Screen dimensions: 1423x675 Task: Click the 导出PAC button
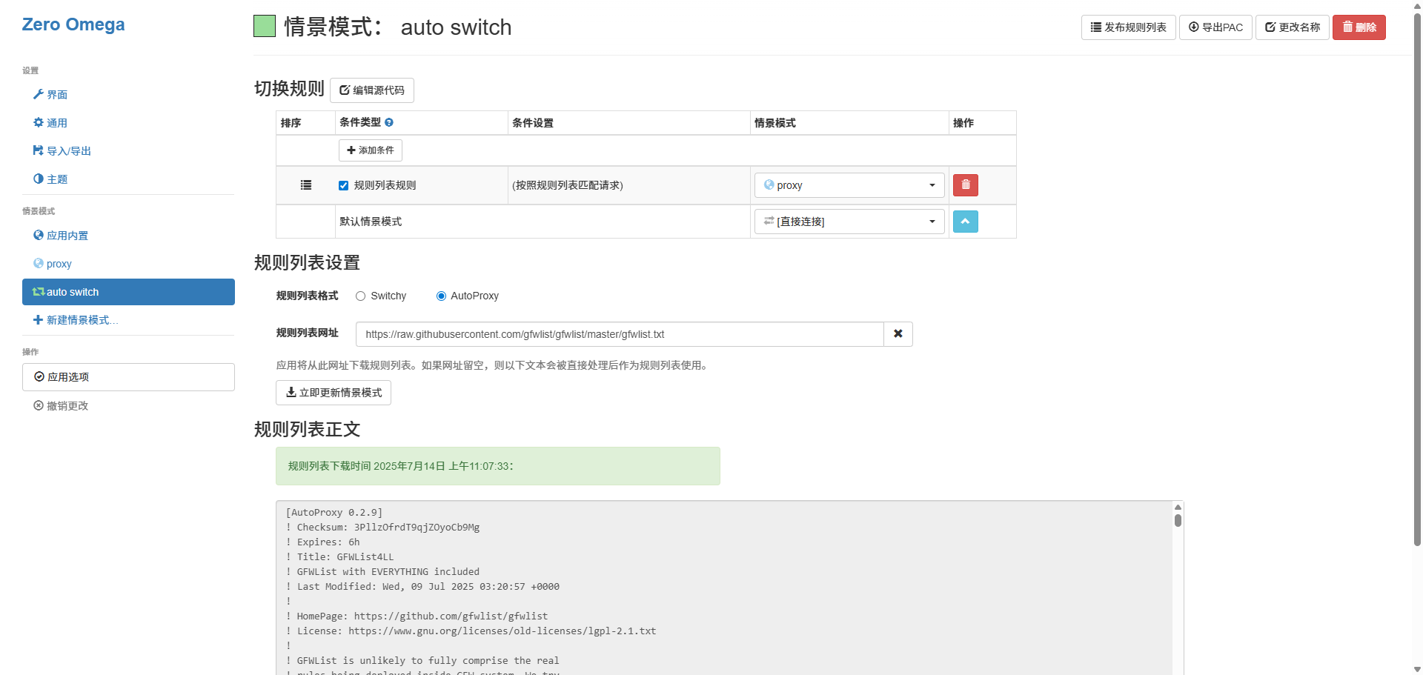1215,27
